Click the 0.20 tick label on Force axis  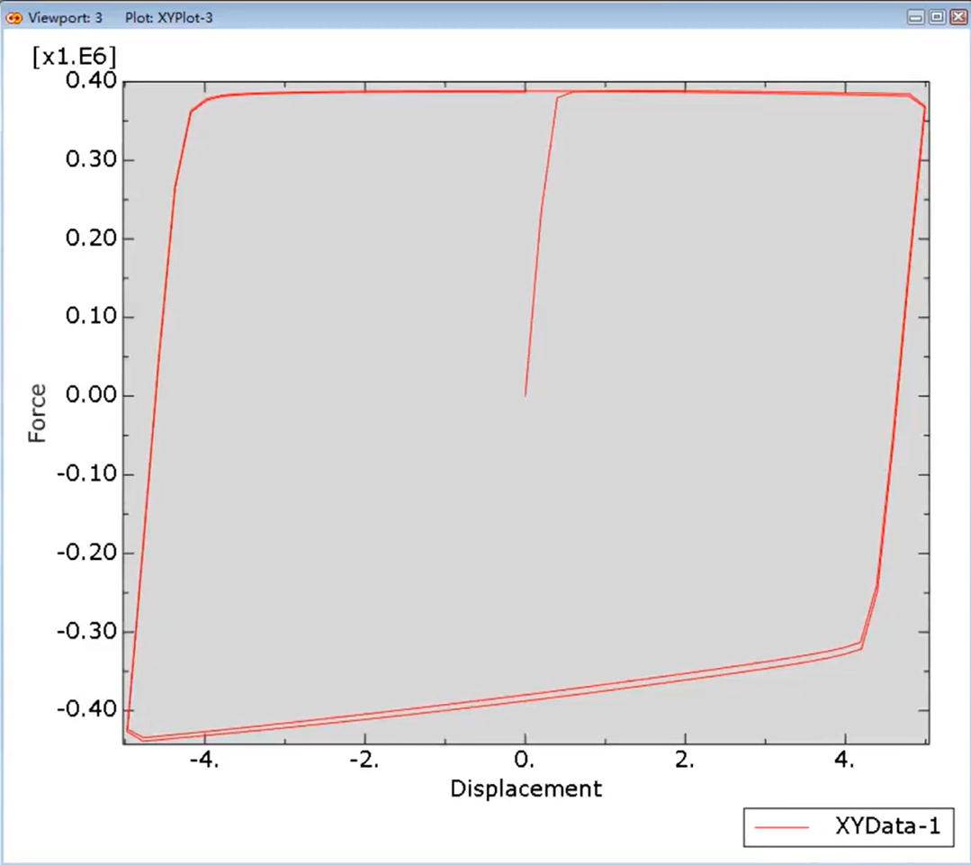click(x=91, y=239)
